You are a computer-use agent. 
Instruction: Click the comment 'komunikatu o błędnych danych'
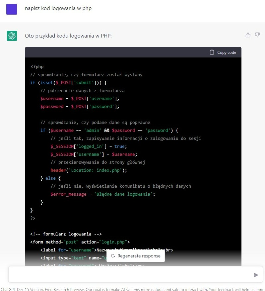tap(121, 186)
